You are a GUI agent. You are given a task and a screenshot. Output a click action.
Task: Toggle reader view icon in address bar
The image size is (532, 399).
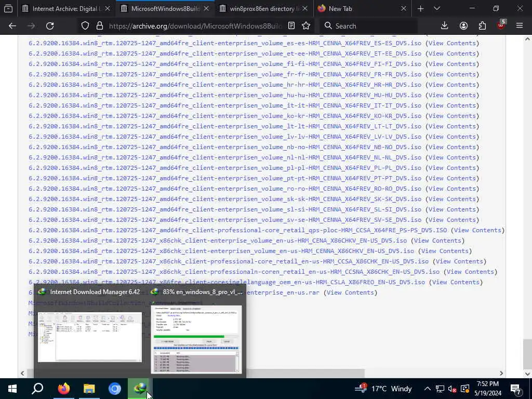[291, 26]
